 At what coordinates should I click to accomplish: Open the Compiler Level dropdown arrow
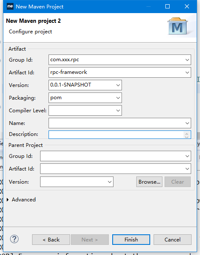(x=118, y=111)
